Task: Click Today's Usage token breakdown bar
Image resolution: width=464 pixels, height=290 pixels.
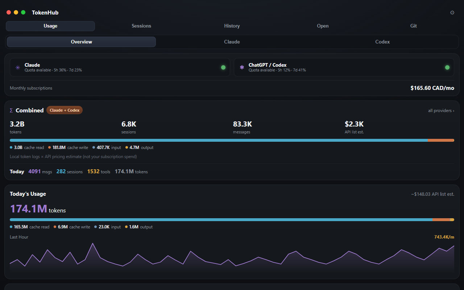Action: (232, 220)
